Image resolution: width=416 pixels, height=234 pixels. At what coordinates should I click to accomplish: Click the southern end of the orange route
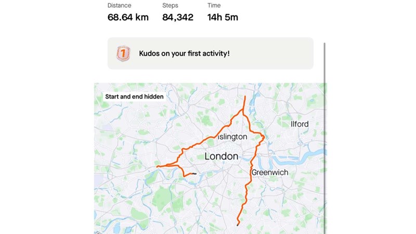(x=238, y=225)
